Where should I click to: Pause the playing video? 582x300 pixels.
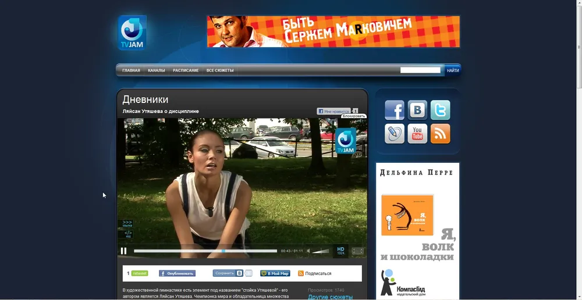pyautogui.click(x=123, y=251)
